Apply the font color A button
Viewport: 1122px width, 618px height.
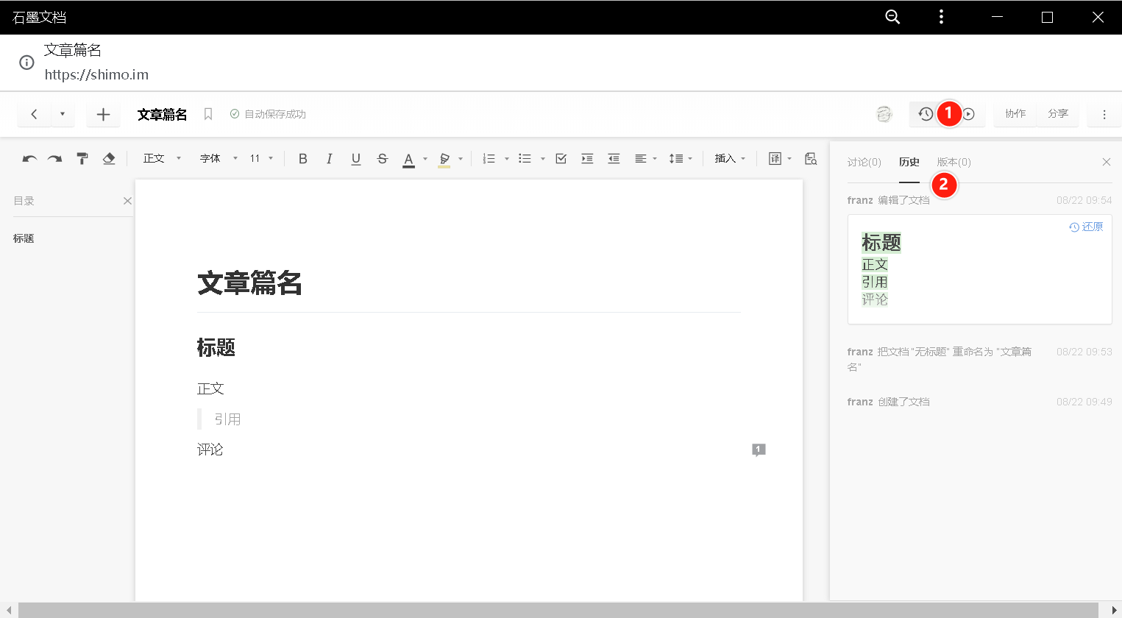[408, 159]
